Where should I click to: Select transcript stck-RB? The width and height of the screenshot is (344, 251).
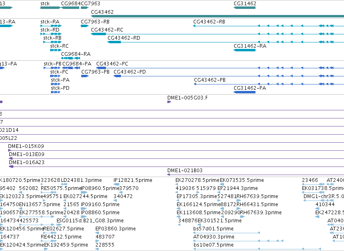(53, 38)
